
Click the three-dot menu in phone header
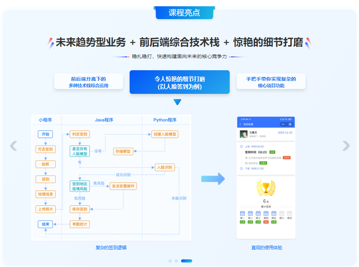click(x=283, y=124)
